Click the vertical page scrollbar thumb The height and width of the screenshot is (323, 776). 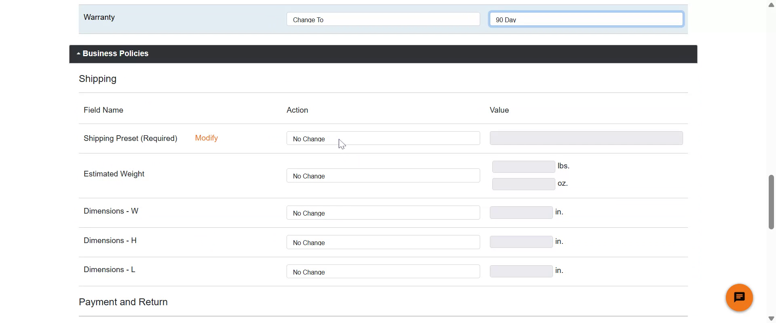[x=771, y=202]
